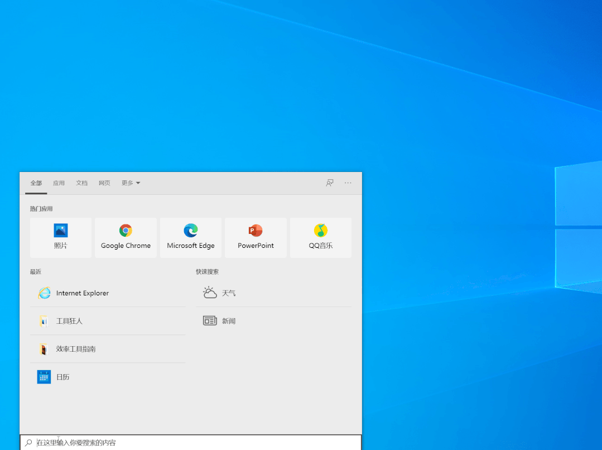Open the 照片 app icon
Screen dimensions: 602x450
[x=60, y=237]
